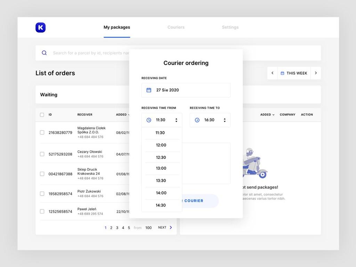Sort by ADDED in the right table header

(x=267, y=115)
